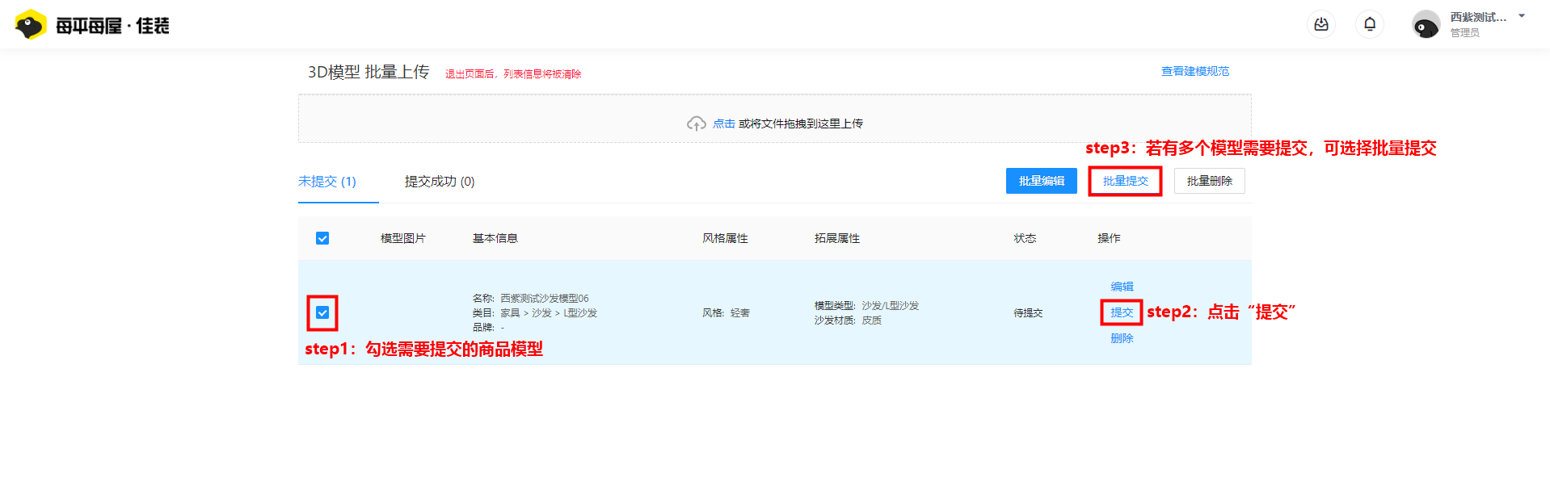Click 沙发材质: 皮质 text
Viewport: 1550px width, 490px height.
(x=848, y=320)
